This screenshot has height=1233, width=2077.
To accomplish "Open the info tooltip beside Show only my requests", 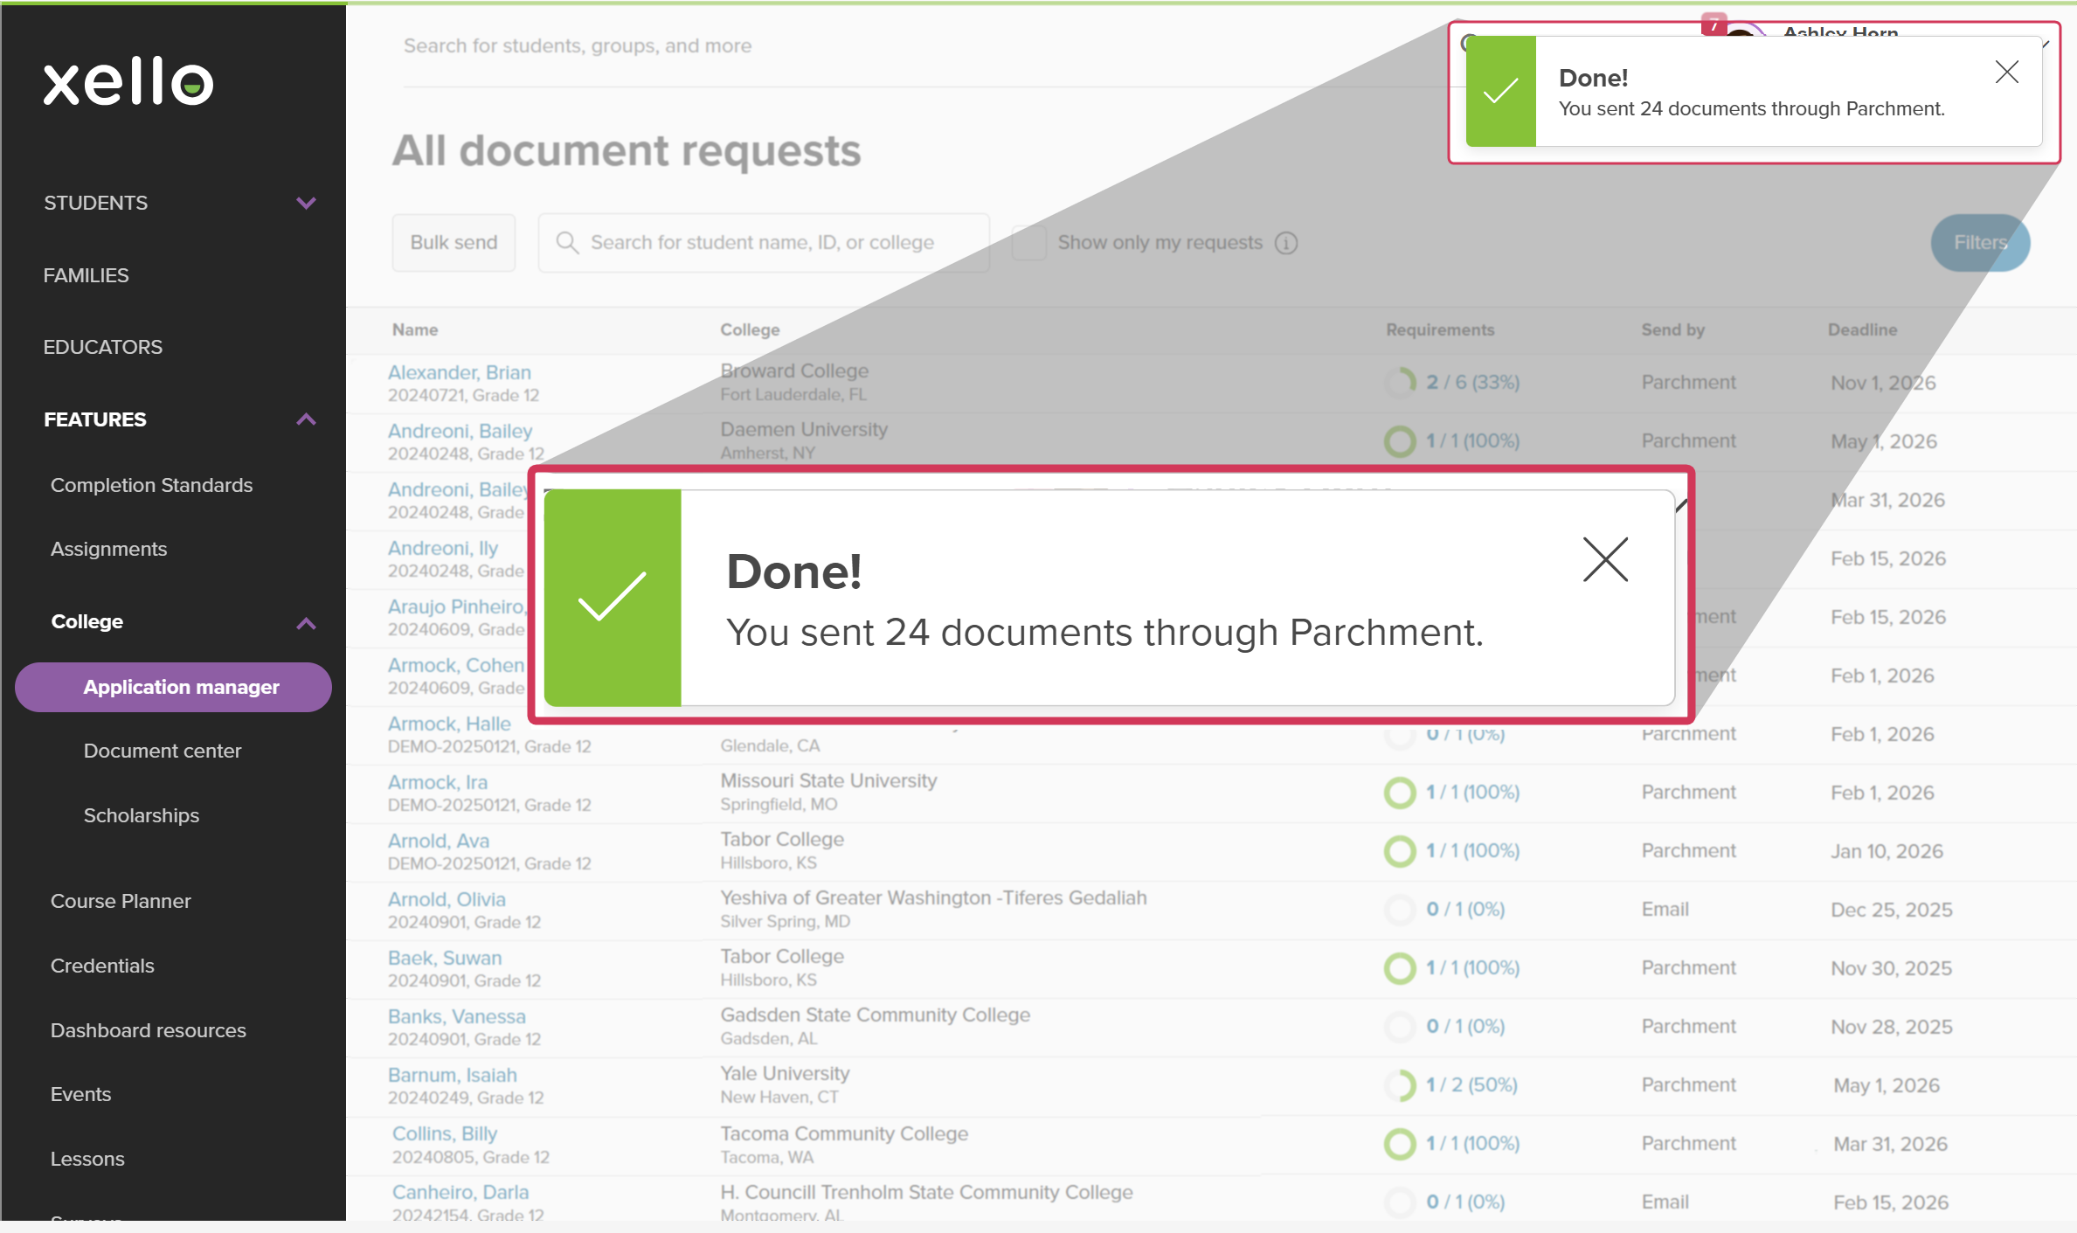I will pyautogui.click(x=1286, y=243).
